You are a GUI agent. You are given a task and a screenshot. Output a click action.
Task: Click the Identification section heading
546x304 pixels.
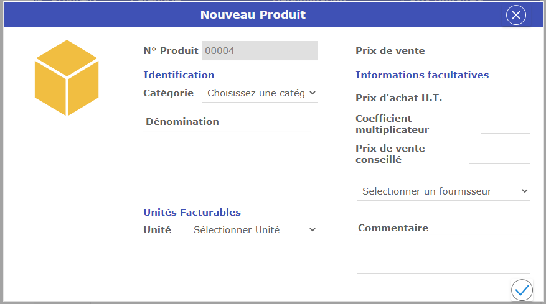pyautogui.click(x=179, y=75)
